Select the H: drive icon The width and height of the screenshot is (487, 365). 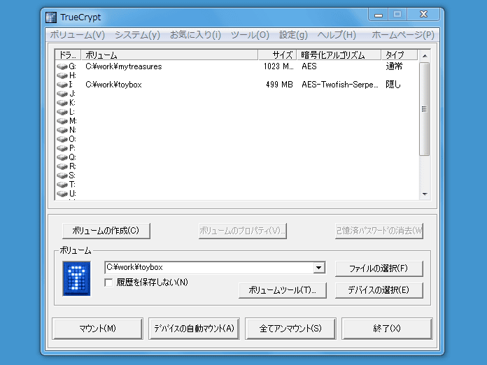coord(62,76)
